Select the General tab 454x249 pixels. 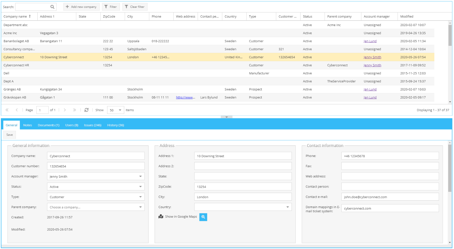pyautogui.click(x=12, y=125)
